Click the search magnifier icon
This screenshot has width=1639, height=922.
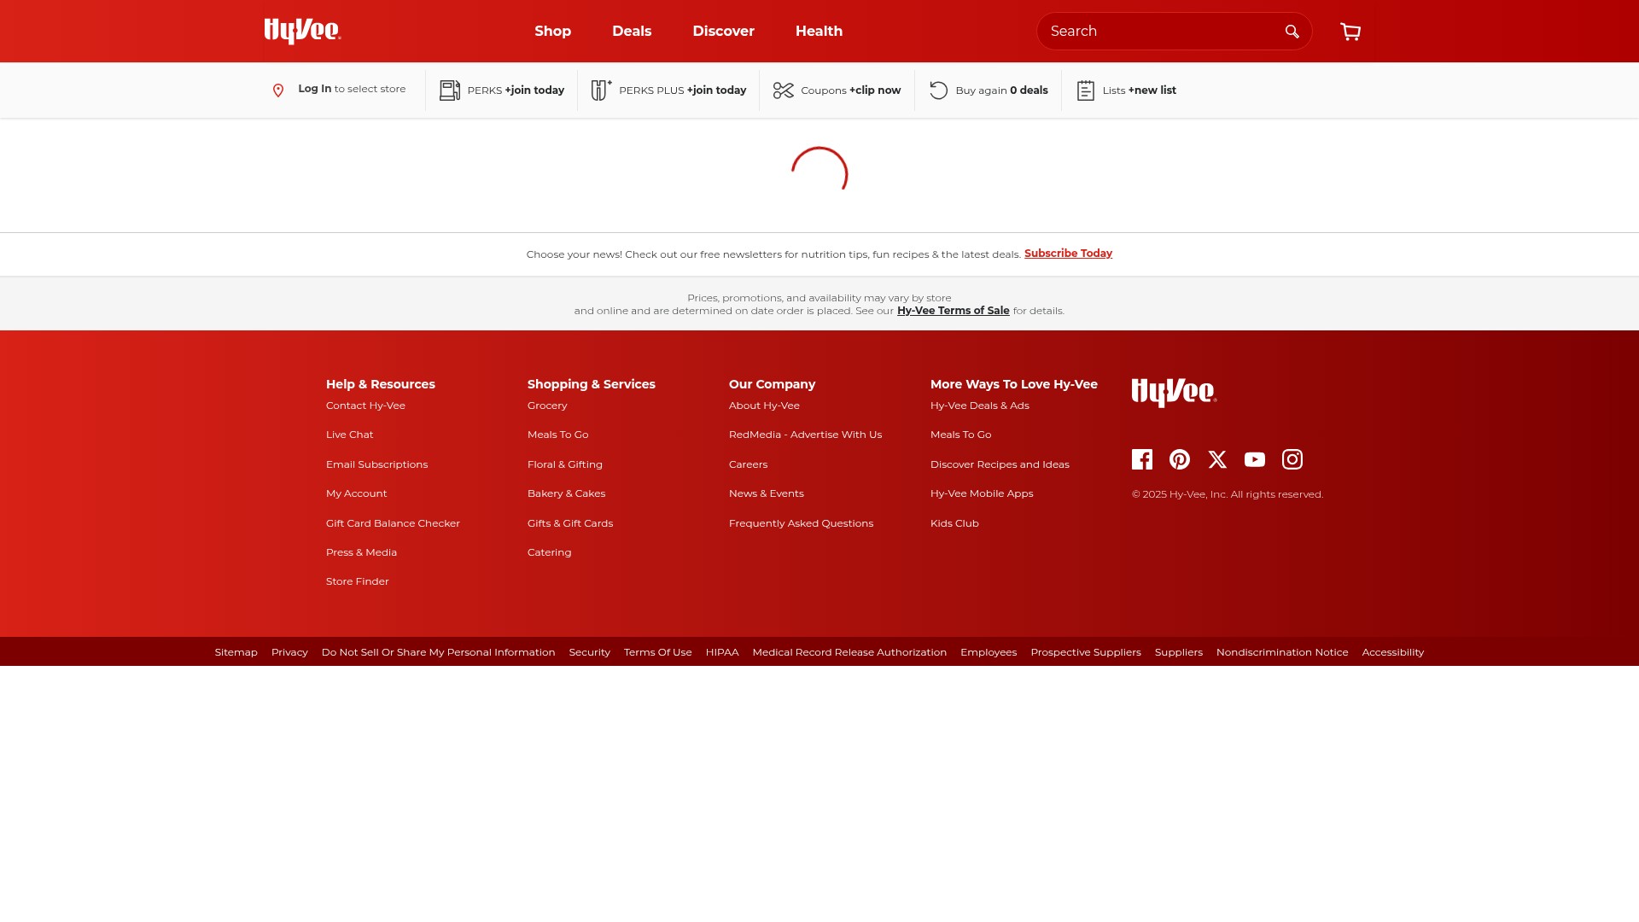[1292, 32]
